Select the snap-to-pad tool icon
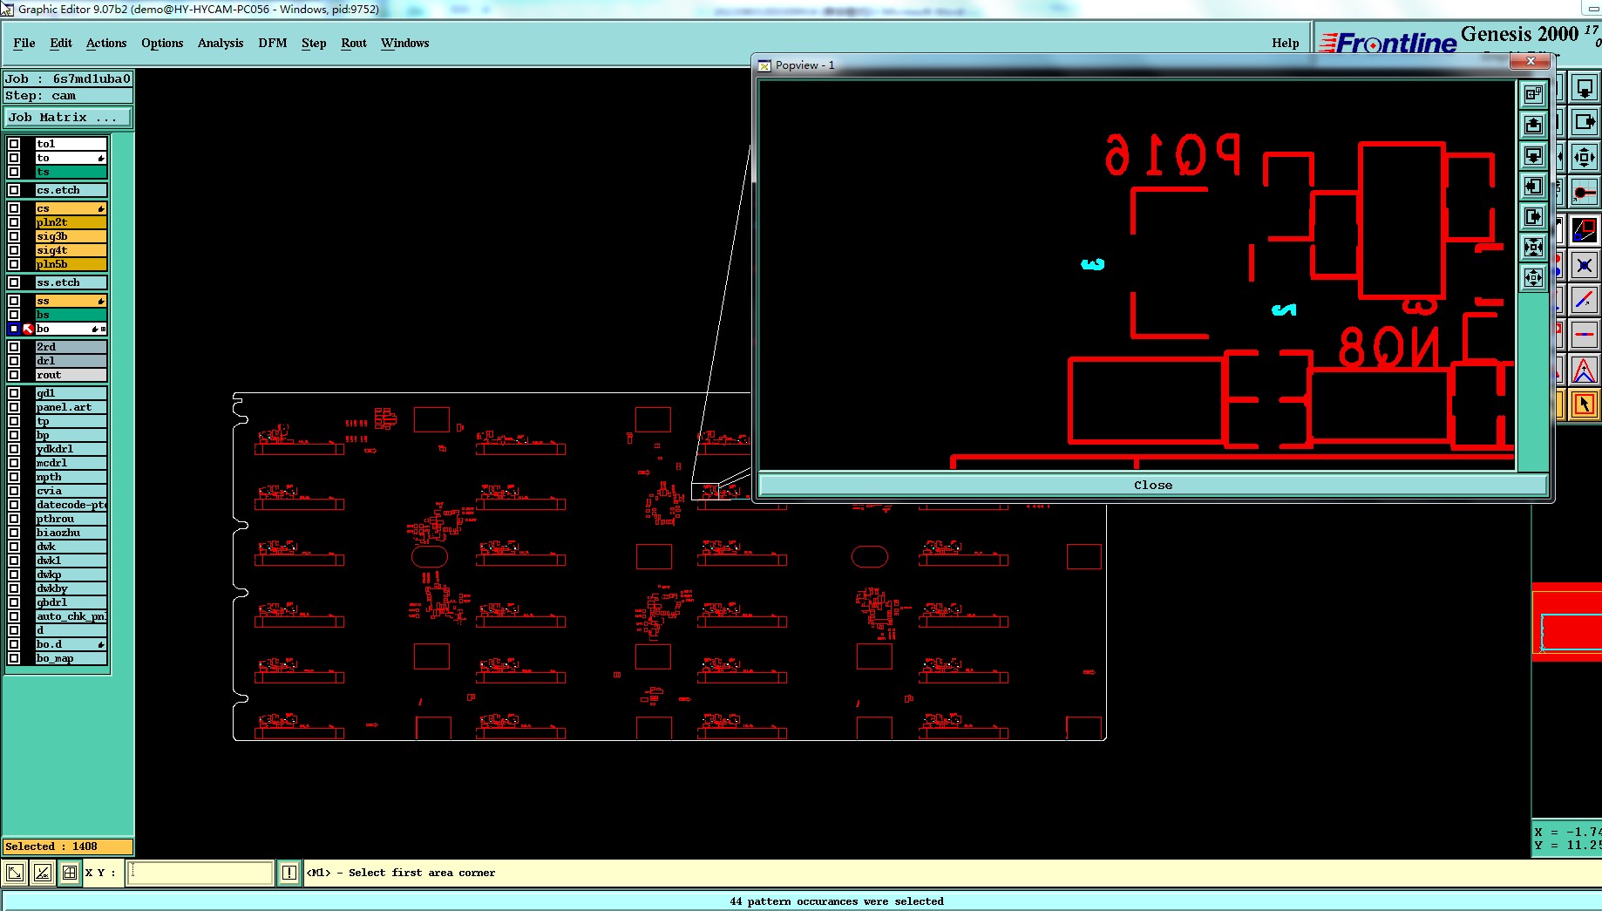This screenshot has width=1602, height=911. 1585,192
